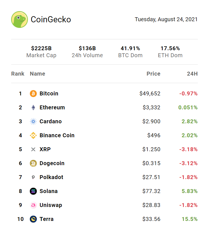This screenshot has width=209, height=241.
Task: Click the CoinGecko brand name text
Action: tap(51, 20)
